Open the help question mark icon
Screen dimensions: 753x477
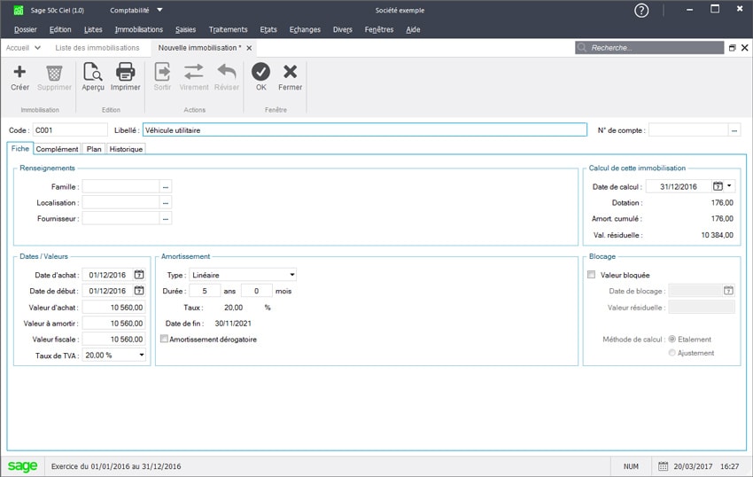[x=641, y=11]
